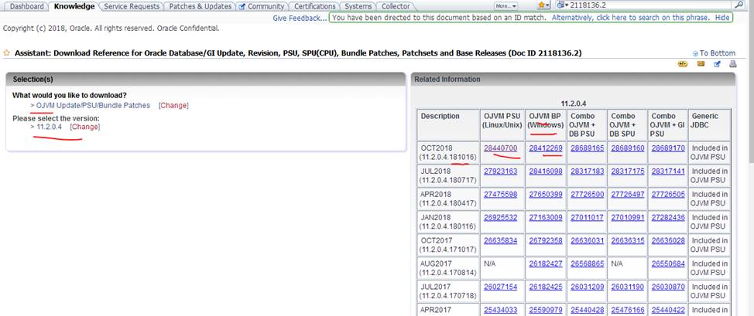Open patch 28317183 link

click(x=587, y=171)
